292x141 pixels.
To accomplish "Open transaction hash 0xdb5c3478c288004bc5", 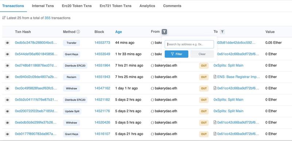I will 36,43.
